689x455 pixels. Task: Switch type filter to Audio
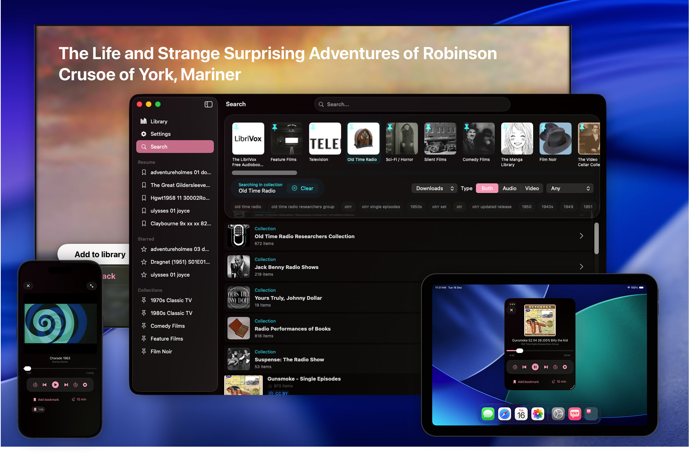[509, 188]
